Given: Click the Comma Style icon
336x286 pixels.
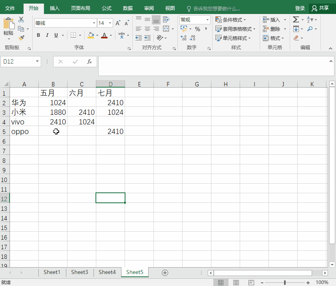Looking at the screenshot, I should coord(206,29).
